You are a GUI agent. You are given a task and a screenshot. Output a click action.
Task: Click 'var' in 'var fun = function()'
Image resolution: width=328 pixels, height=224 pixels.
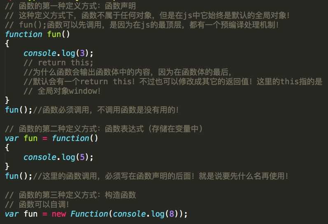(x=12, y=139)
